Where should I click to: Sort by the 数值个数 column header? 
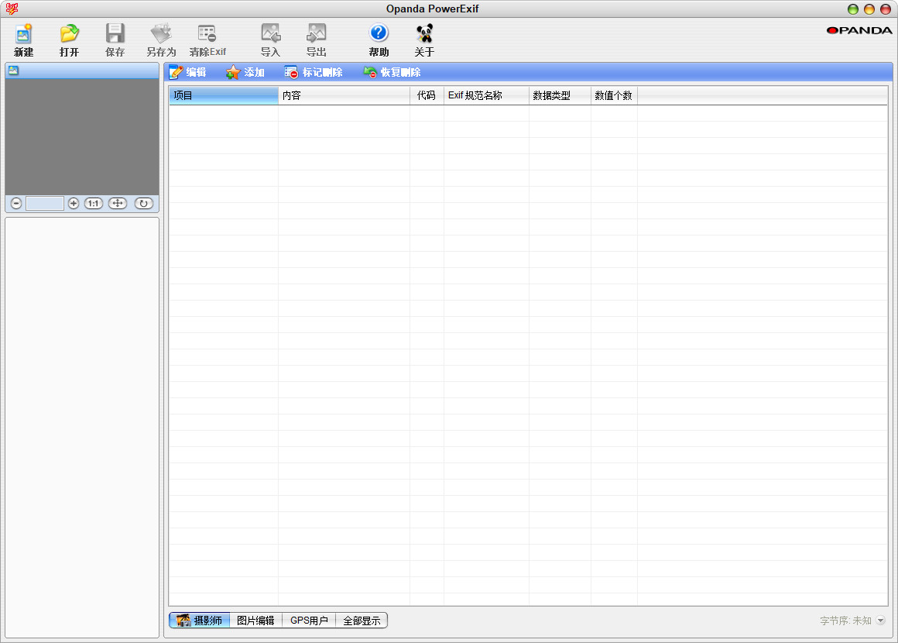614,96
